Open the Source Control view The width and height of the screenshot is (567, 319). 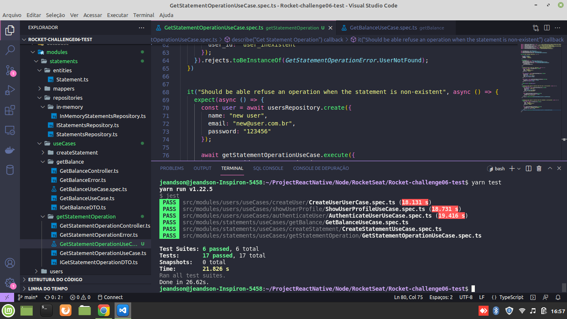(x=10, y=70)
